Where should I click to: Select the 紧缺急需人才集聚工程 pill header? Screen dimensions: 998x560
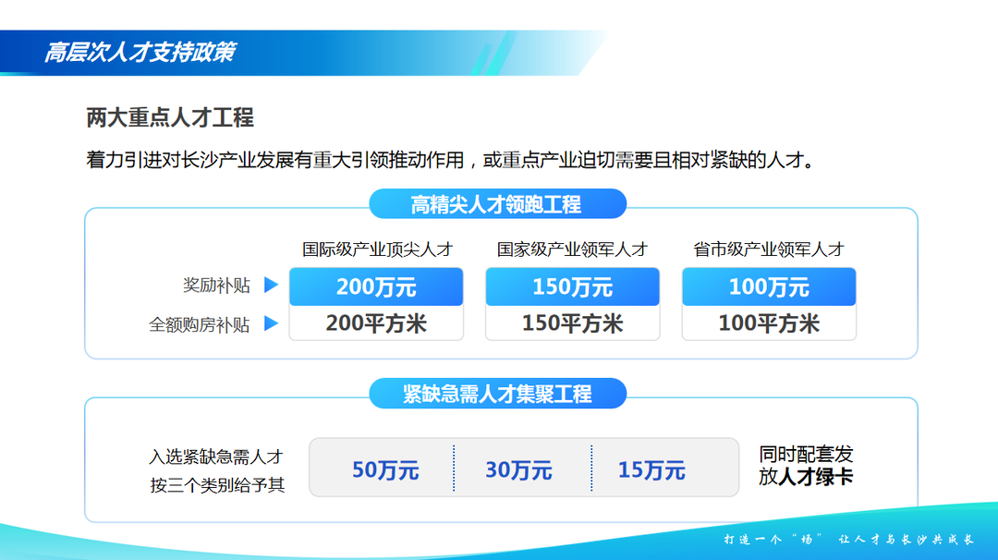coord(497,394)
